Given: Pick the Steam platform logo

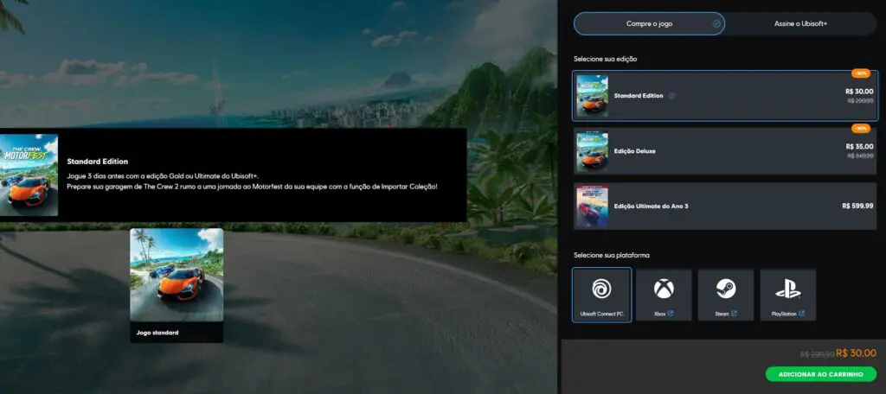Looking at the screenshot, I should tap(725, 289).
